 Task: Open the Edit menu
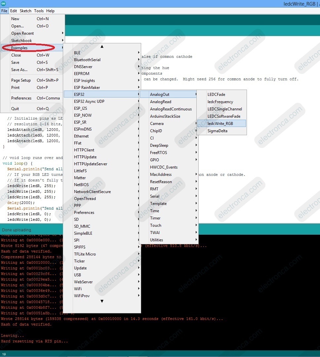coord(14,11)
